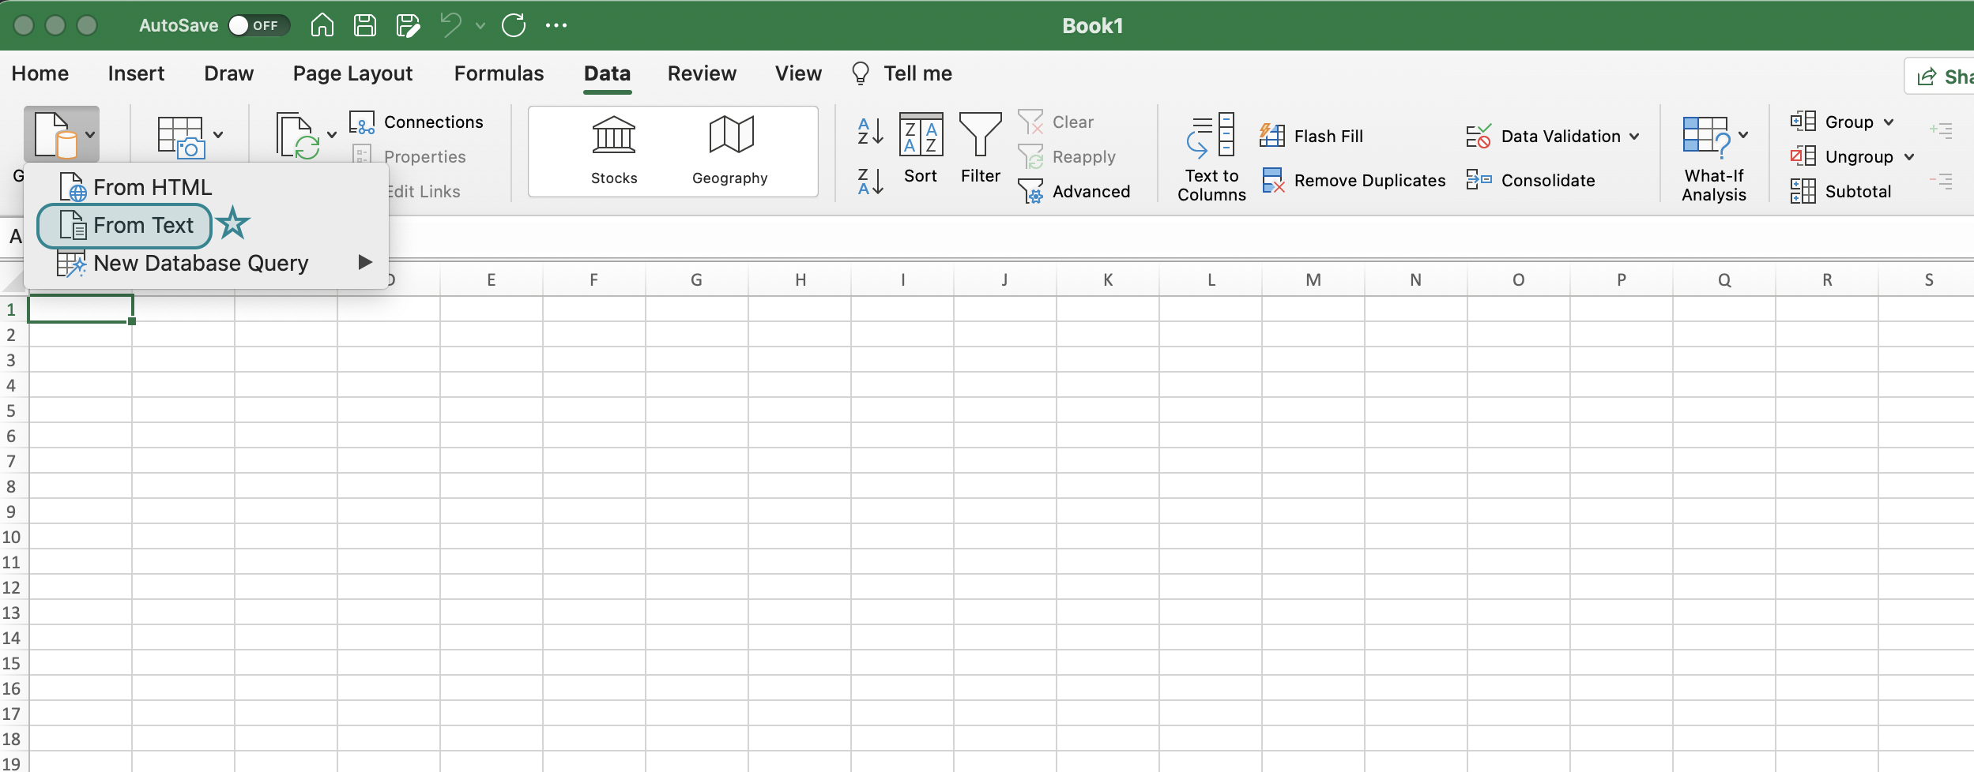
Task: Click the Tell me lightbulb icon
Action: [x=860, y=73]
